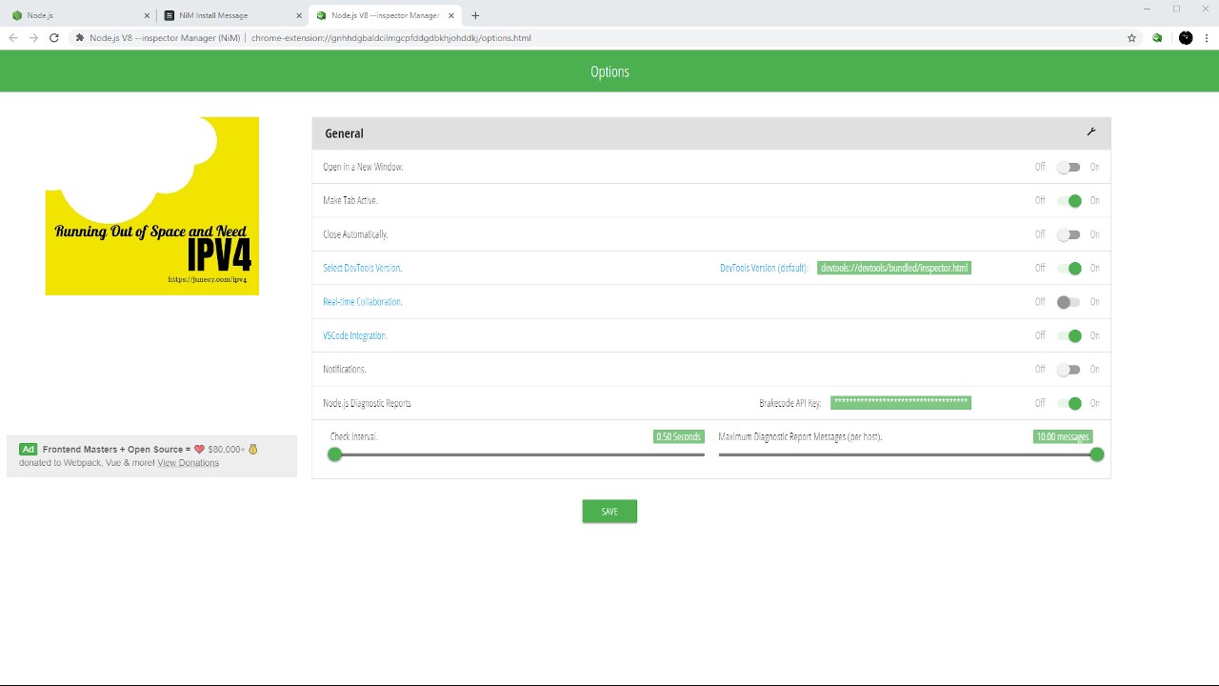Switch to the NiM Install Message tab
This screenshot has height=686, width=1219.
(231, 15)
